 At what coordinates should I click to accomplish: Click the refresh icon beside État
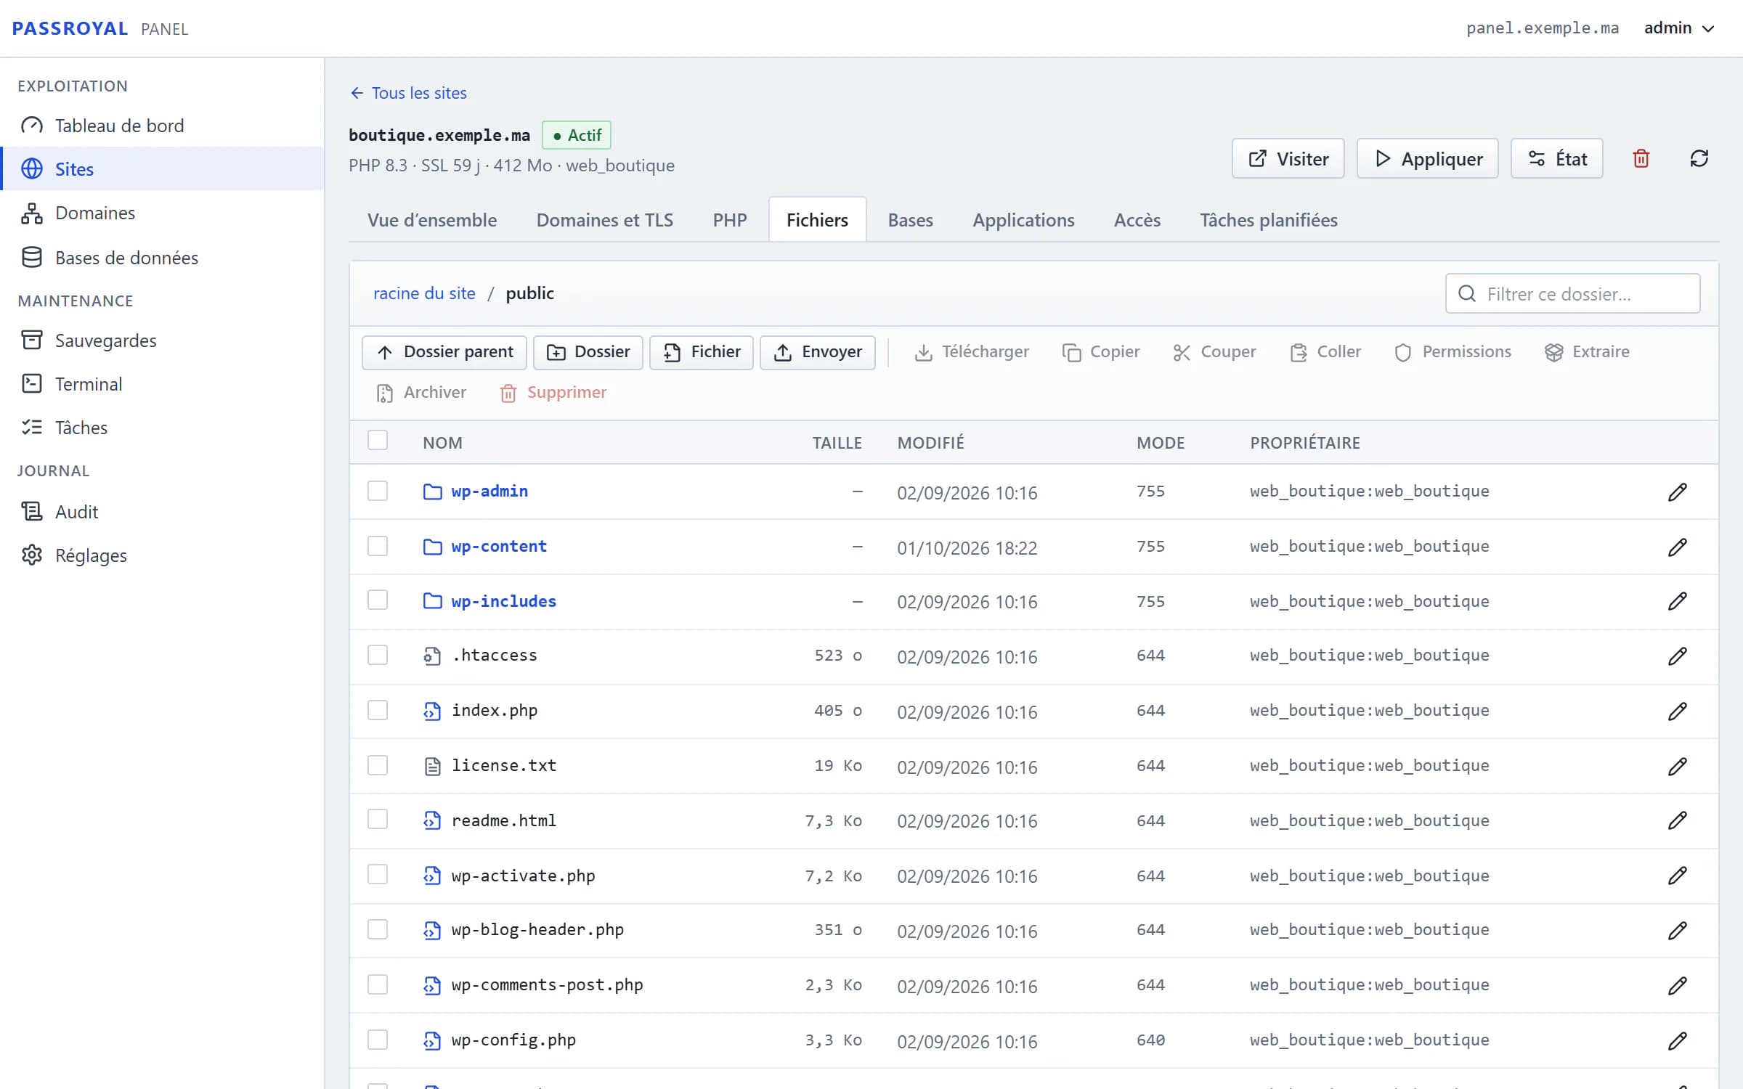click(x=1699, y=158)
